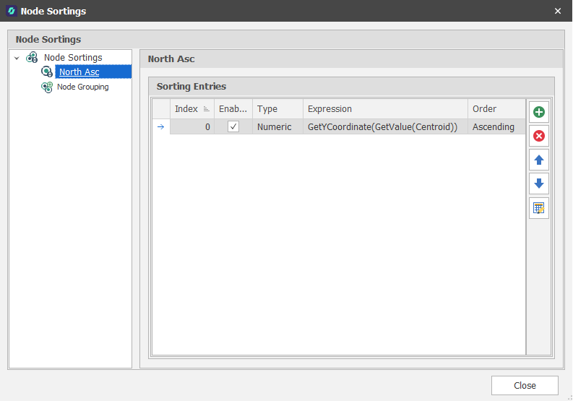This screenshot has width=573, height=401.
Task: Click the row indicator arrow of entry 0
Action: pyautogui.click(x=160, y=126)
